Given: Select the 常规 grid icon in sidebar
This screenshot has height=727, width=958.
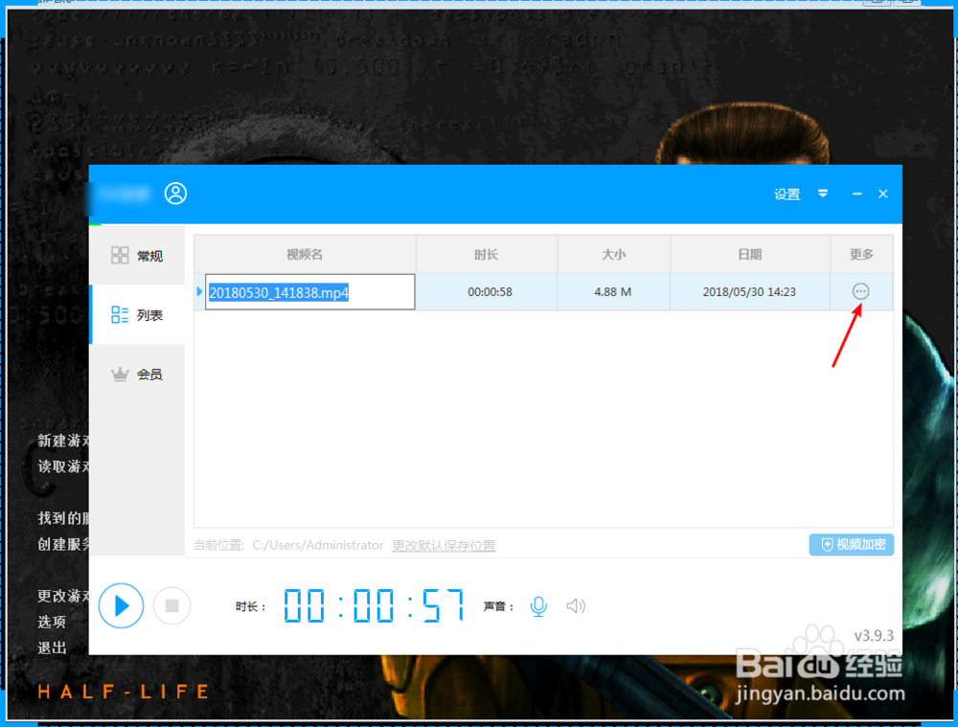Looking at the screenshot, I should [x=120, y=255].
